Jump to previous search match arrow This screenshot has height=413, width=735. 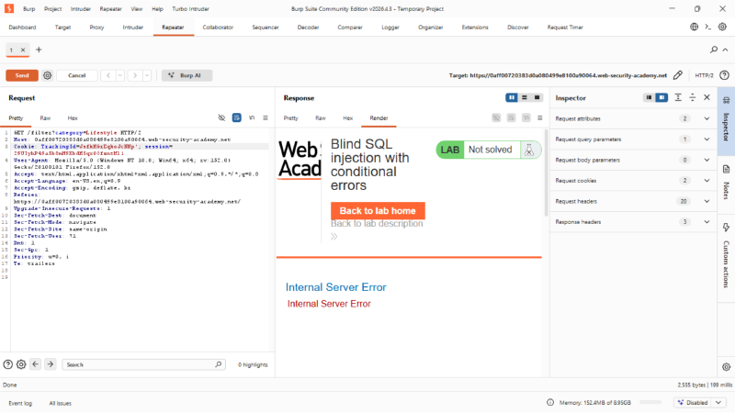(x=36, y=364)
